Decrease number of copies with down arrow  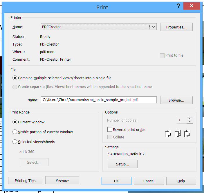(190, 122)
